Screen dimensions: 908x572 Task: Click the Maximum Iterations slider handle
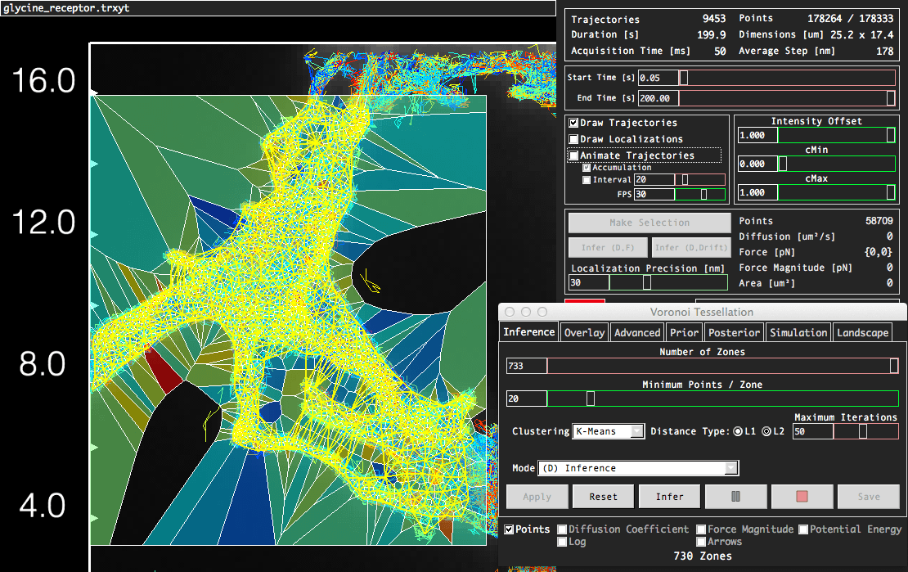click(862, 431)
